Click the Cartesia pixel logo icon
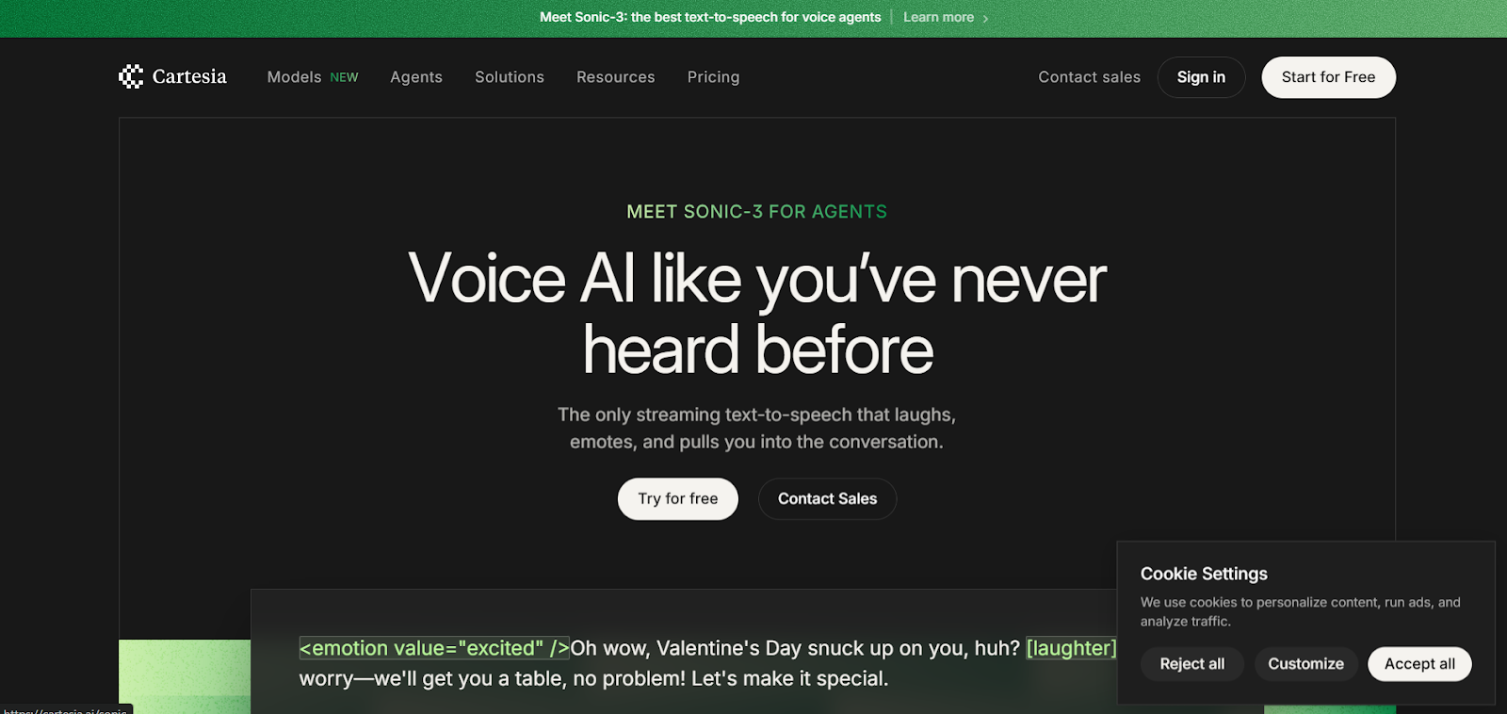This screenshot has width=1507, height=714. [x=131, y=76]
